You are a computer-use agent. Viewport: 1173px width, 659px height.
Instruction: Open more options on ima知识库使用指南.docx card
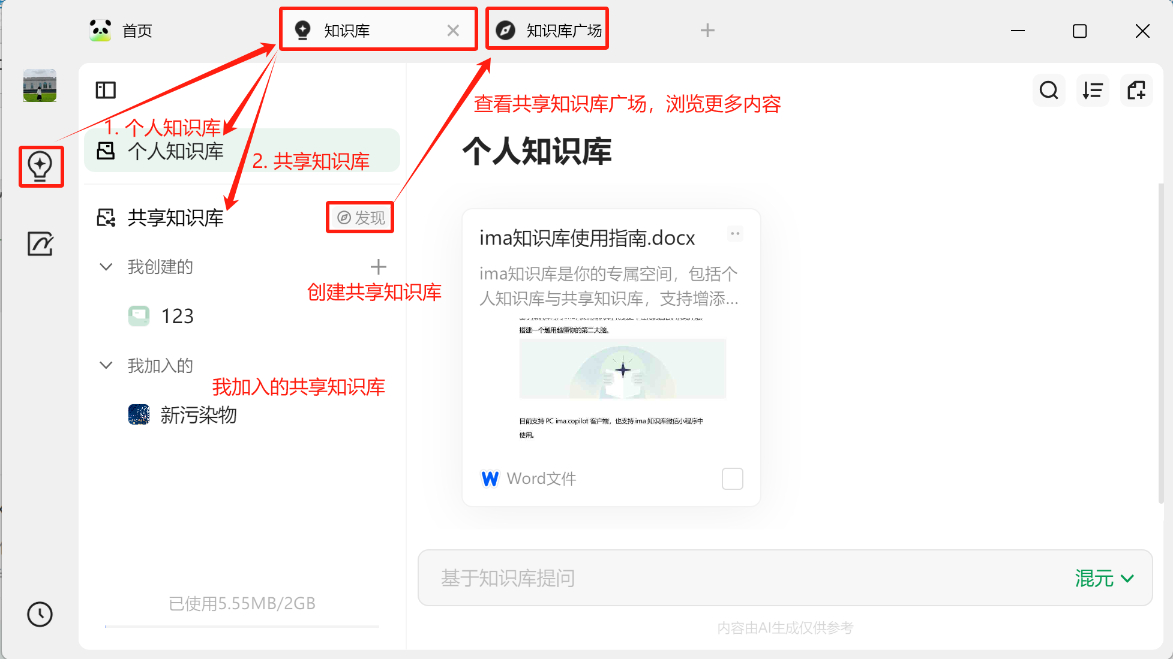[x=734, y=234]
